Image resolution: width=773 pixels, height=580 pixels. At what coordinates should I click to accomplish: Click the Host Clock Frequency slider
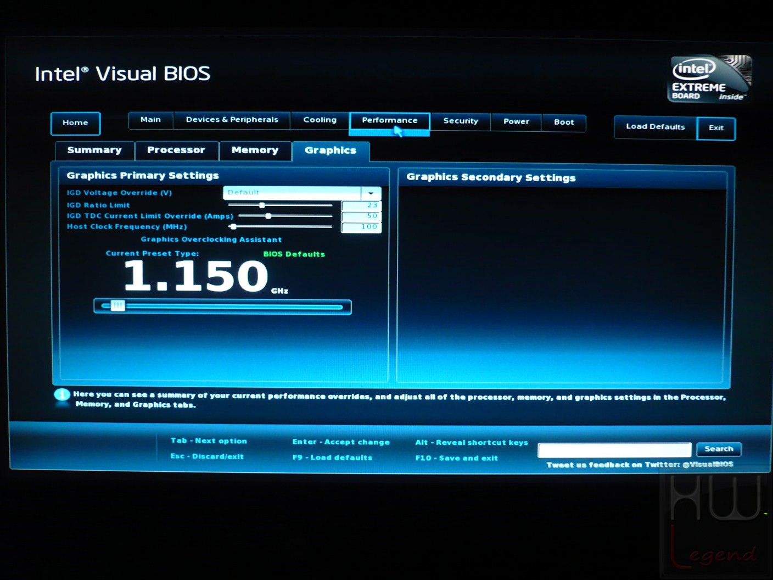[280, 226]
